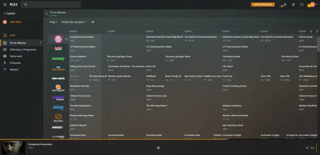Image resolution: width=320 pixels, height=155 pixels.
Task: Open Brain Candy TV T2 E7
Action: click(x=174, y=78)
